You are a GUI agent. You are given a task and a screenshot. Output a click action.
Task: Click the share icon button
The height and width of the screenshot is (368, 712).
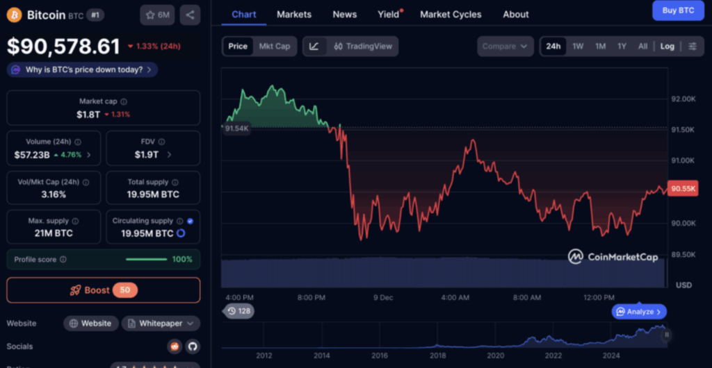pos(190,15)
